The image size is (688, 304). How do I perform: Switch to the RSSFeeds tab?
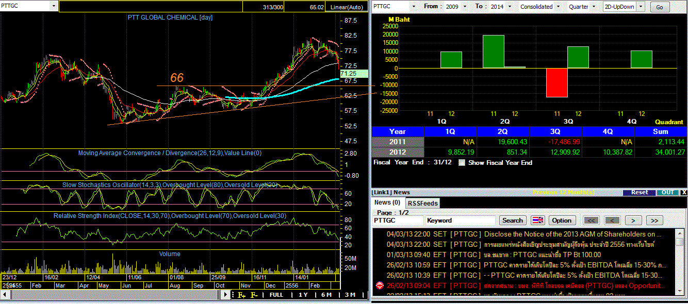[x=422, y=203]
